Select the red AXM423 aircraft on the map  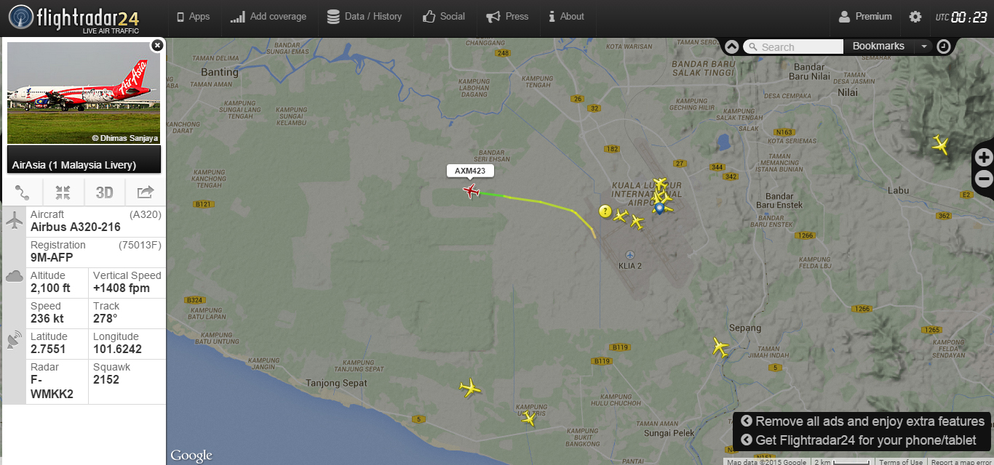[472, 191]
